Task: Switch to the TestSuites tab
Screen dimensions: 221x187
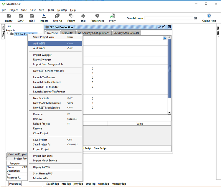Action: click(68, 33)
